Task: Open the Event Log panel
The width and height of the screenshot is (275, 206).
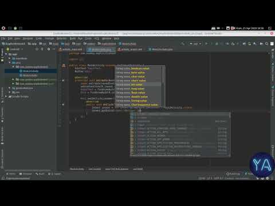Action: pos(233,174)
